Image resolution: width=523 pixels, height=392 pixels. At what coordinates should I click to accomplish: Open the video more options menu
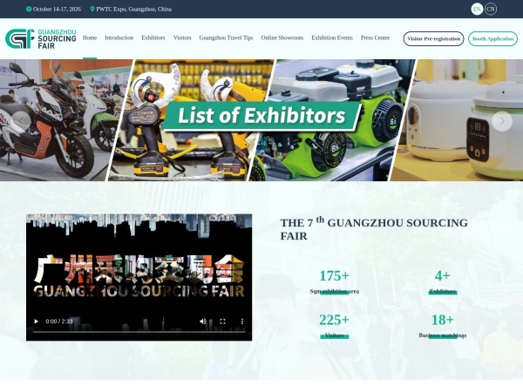pyautogui.click(x=242, y=321)
